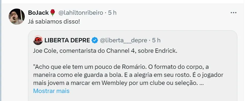Click BoJack's tweet '5 h' timestamp
The image size is (247, 101).
pyautogui.click(x=112, y=13)
